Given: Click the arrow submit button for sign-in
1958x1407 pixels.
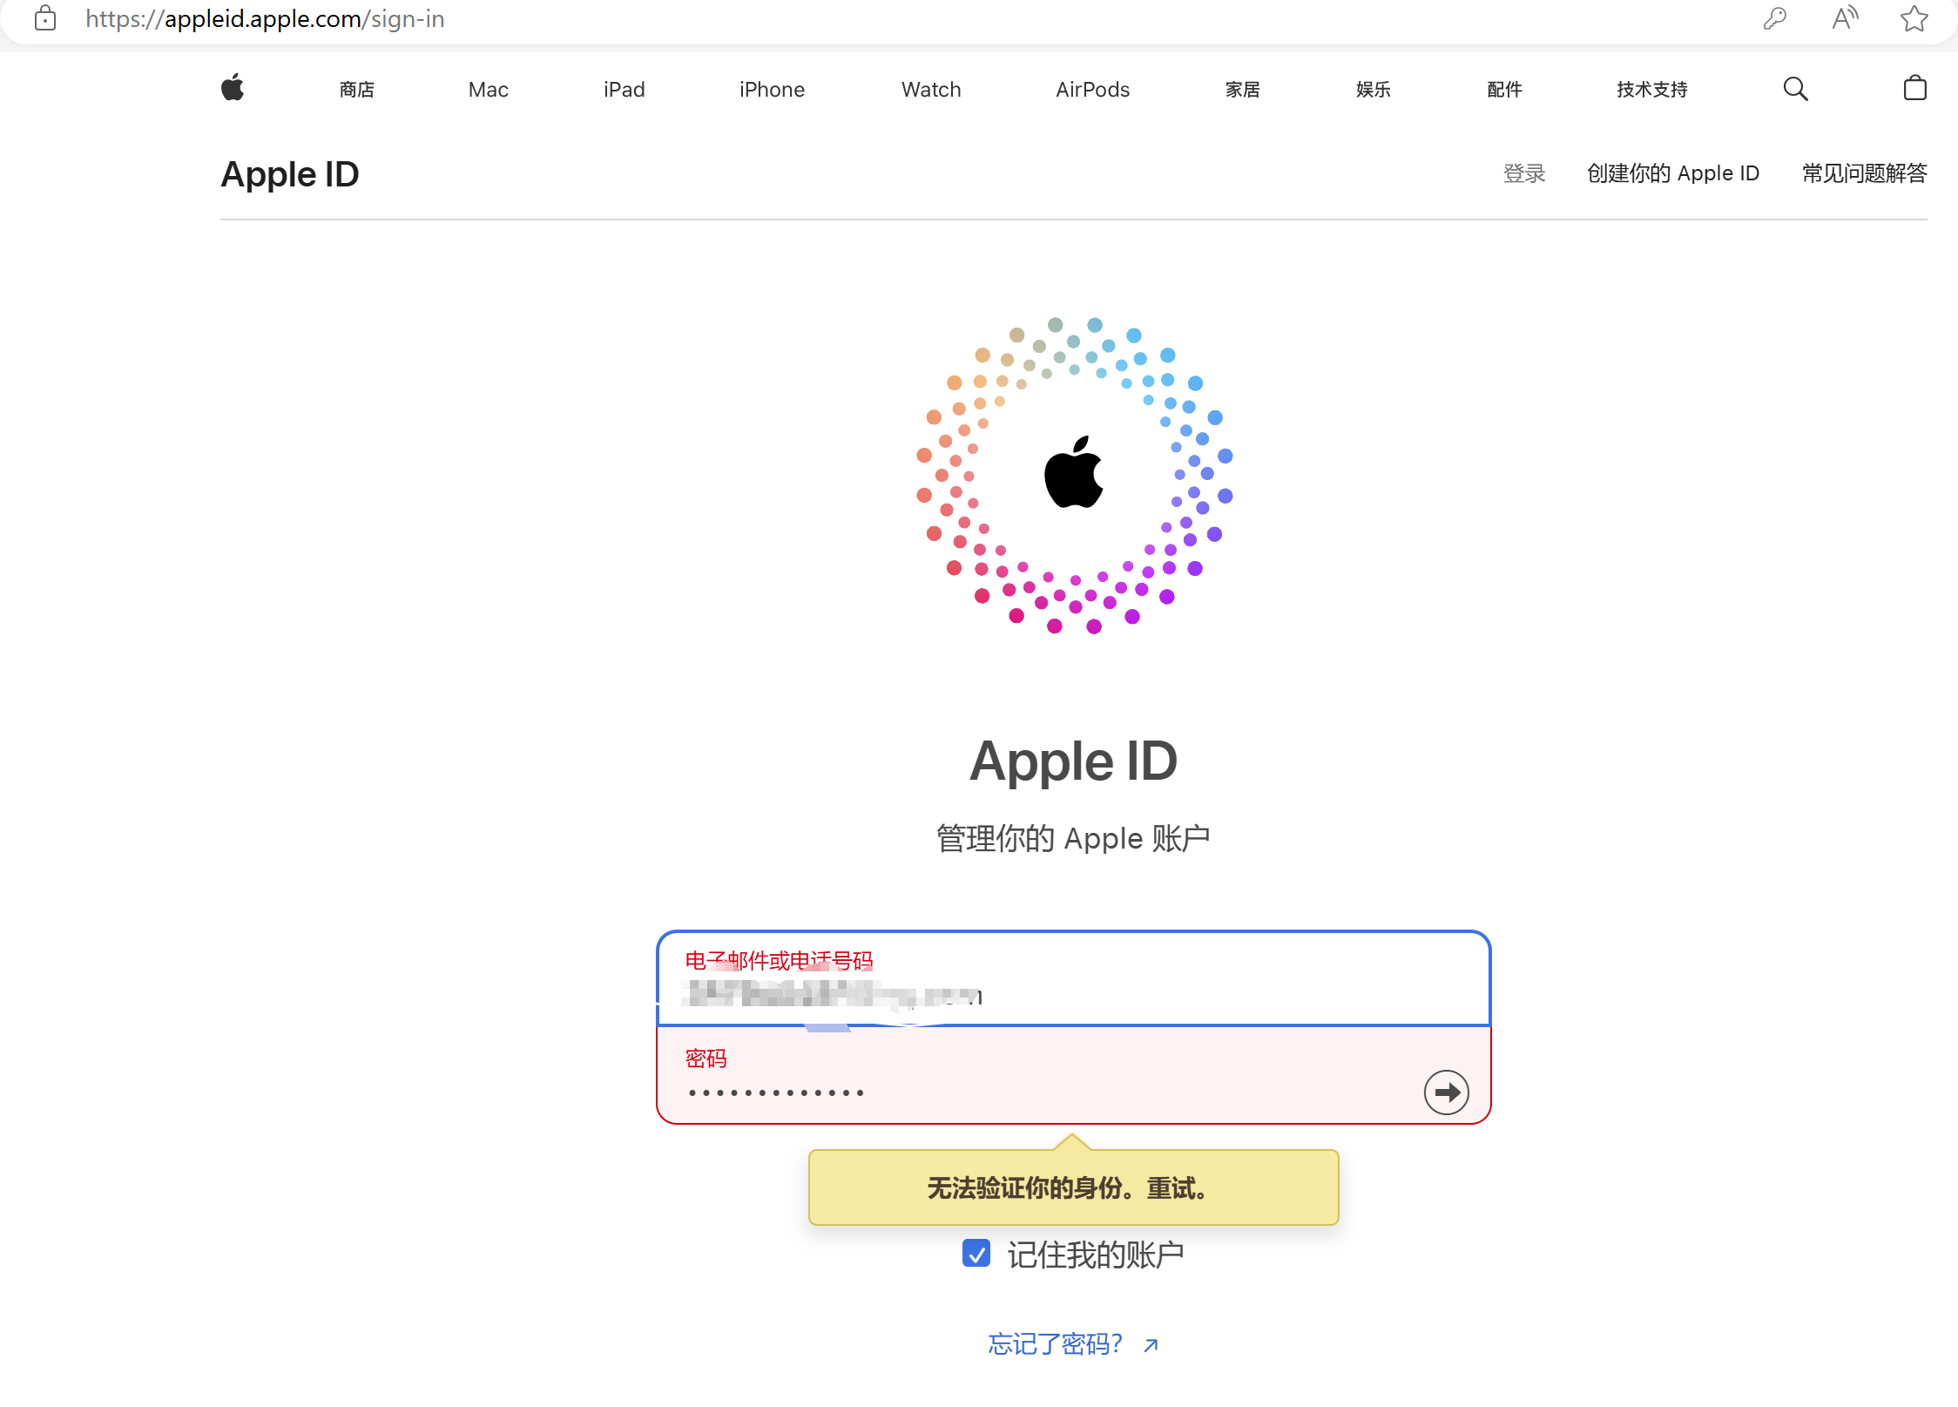Looking at the screenshot, I should (x=1446, y=1092).
